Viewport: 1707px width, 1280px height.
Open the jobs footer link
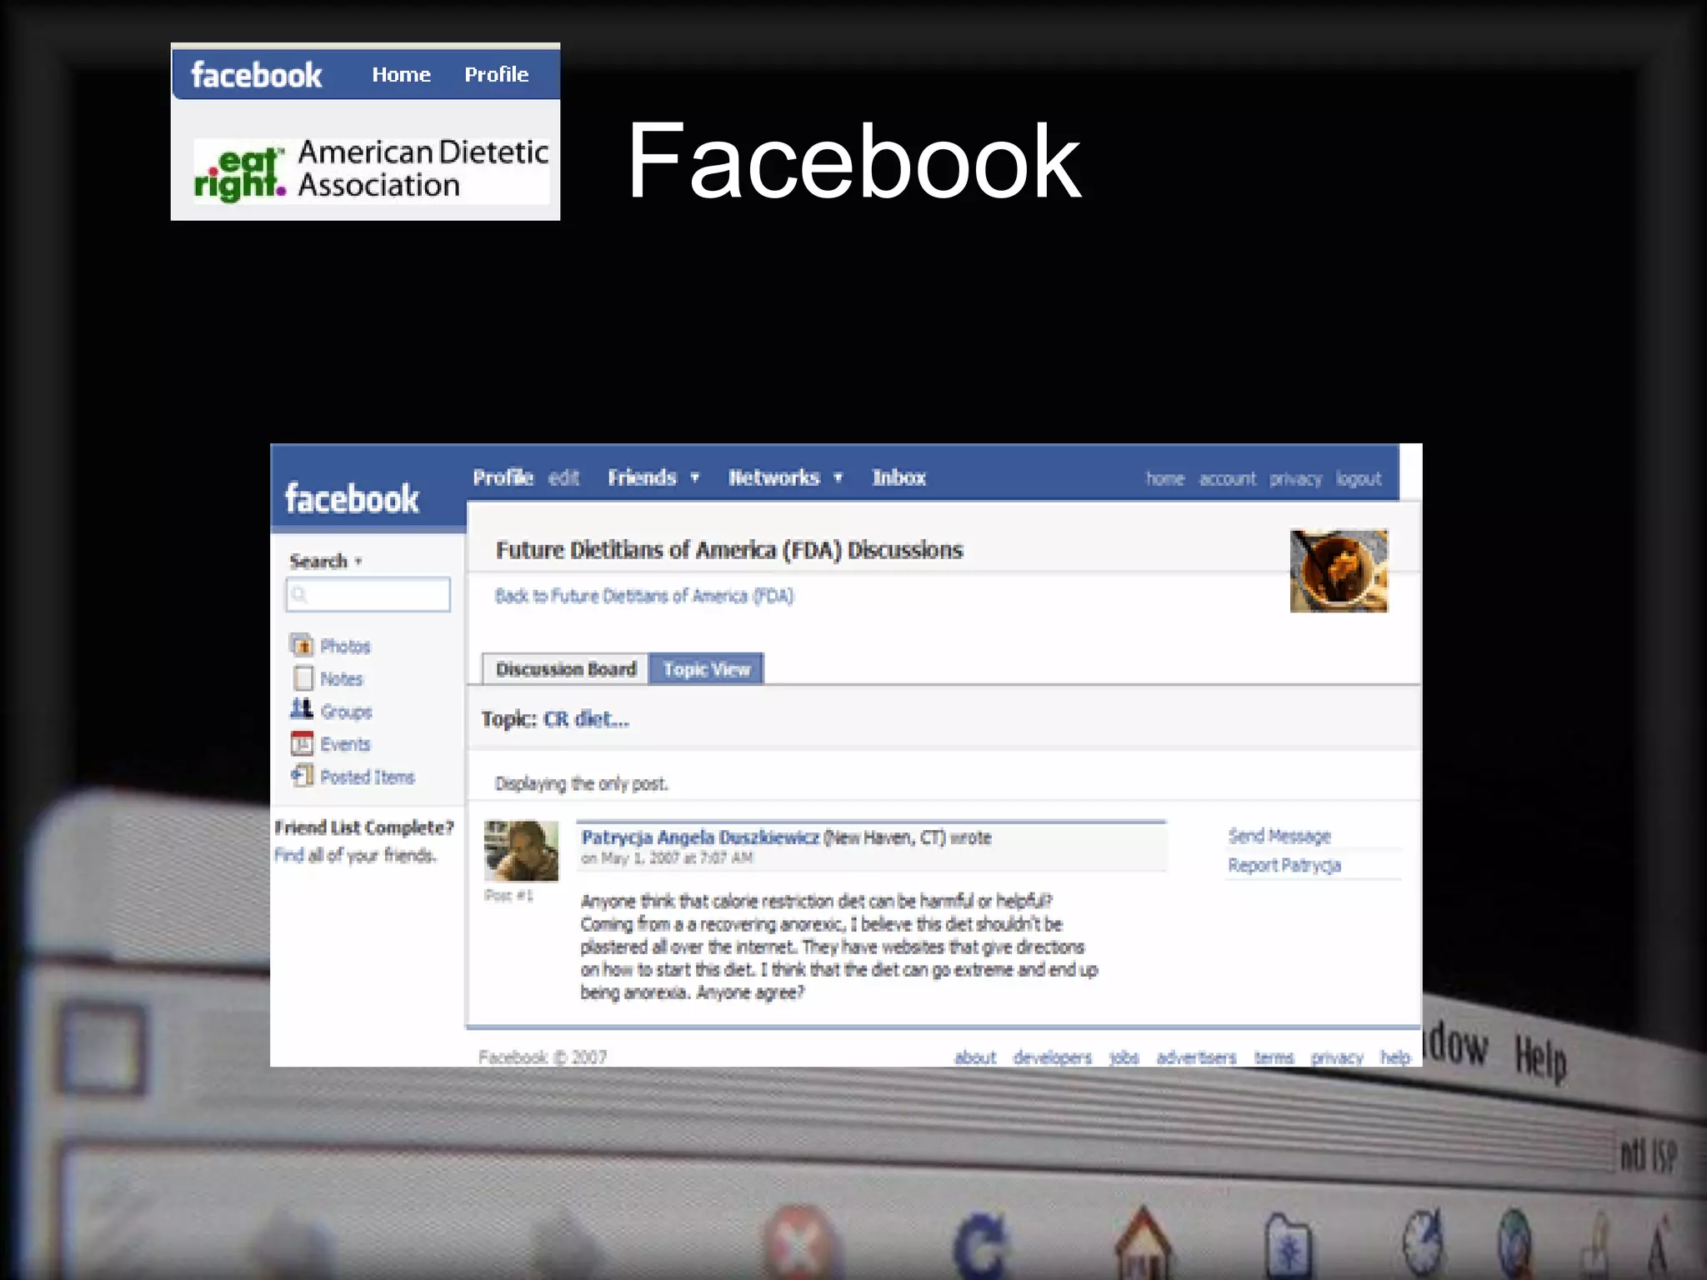1124,1057
